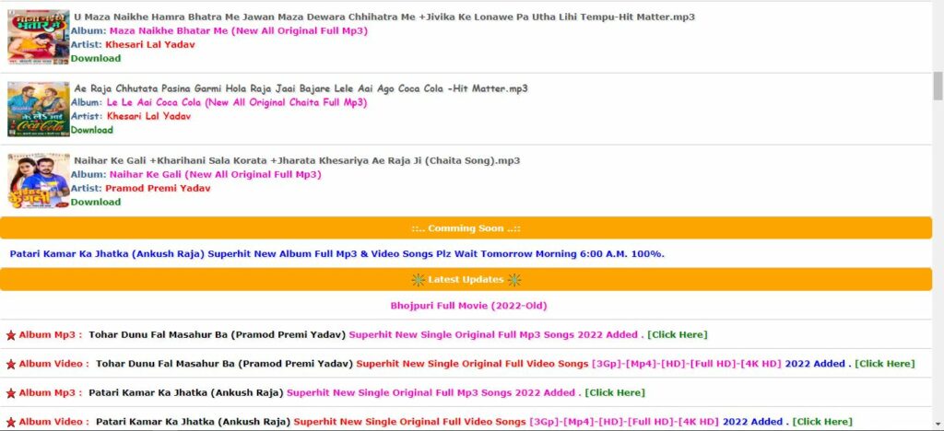Download the Naihar Ke Gali Chaita song
The image size is (944, 431).
(96, 202)
